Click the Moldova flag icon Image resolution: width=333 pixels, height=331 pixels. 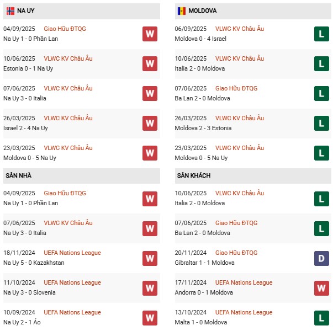coord(182,10)
